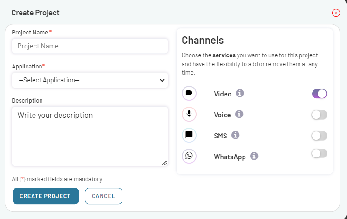Click the SMS message bubble icon

tap(189, 135)
